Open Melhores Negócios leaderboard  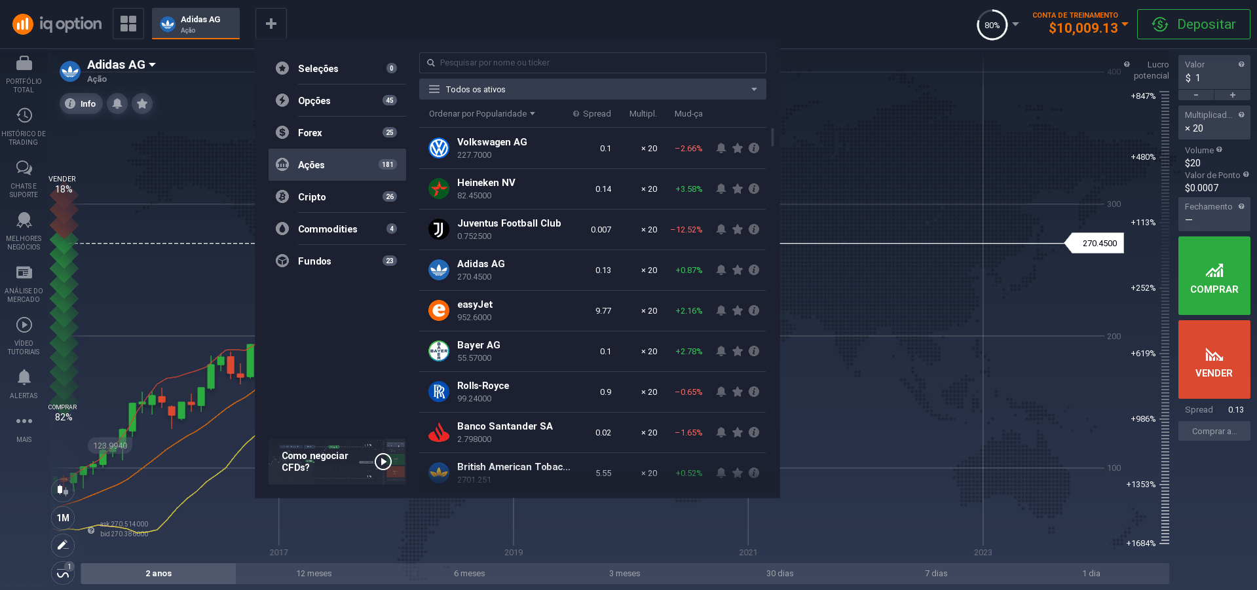tap(24, 231)
